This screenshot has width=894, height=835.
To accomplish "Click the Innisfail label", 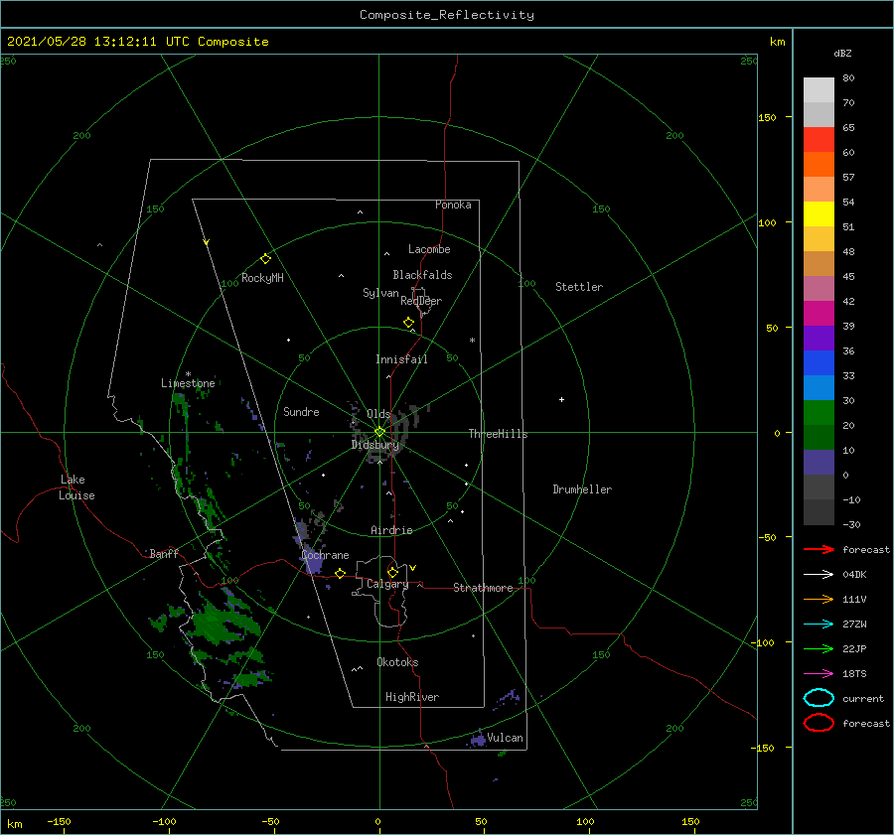I will point(401,359).
